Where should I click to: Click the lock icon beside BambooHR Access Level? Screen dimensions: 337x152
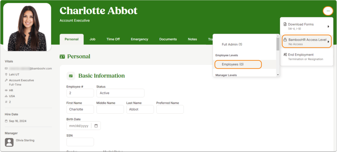285,40
